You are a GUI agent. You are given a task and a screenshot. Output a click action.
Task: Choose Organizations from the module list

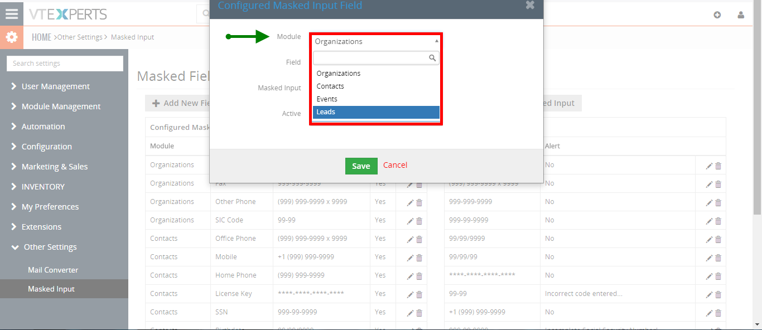point(376,74)
